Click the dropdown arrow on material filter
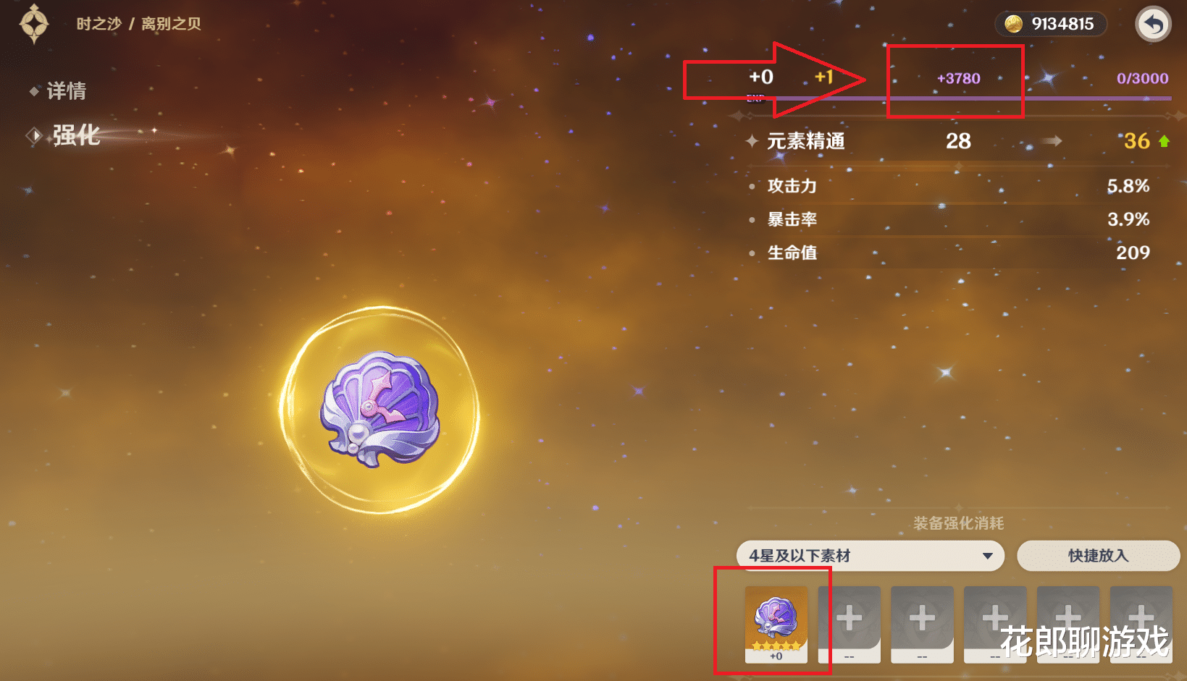1187x681 pixels. (x=987, y=556)
